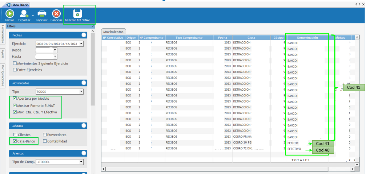Sort by Nº Correlativo column header
Image resolution: width=366 pixels, height=174 pixels.
[x=113, y=38]
